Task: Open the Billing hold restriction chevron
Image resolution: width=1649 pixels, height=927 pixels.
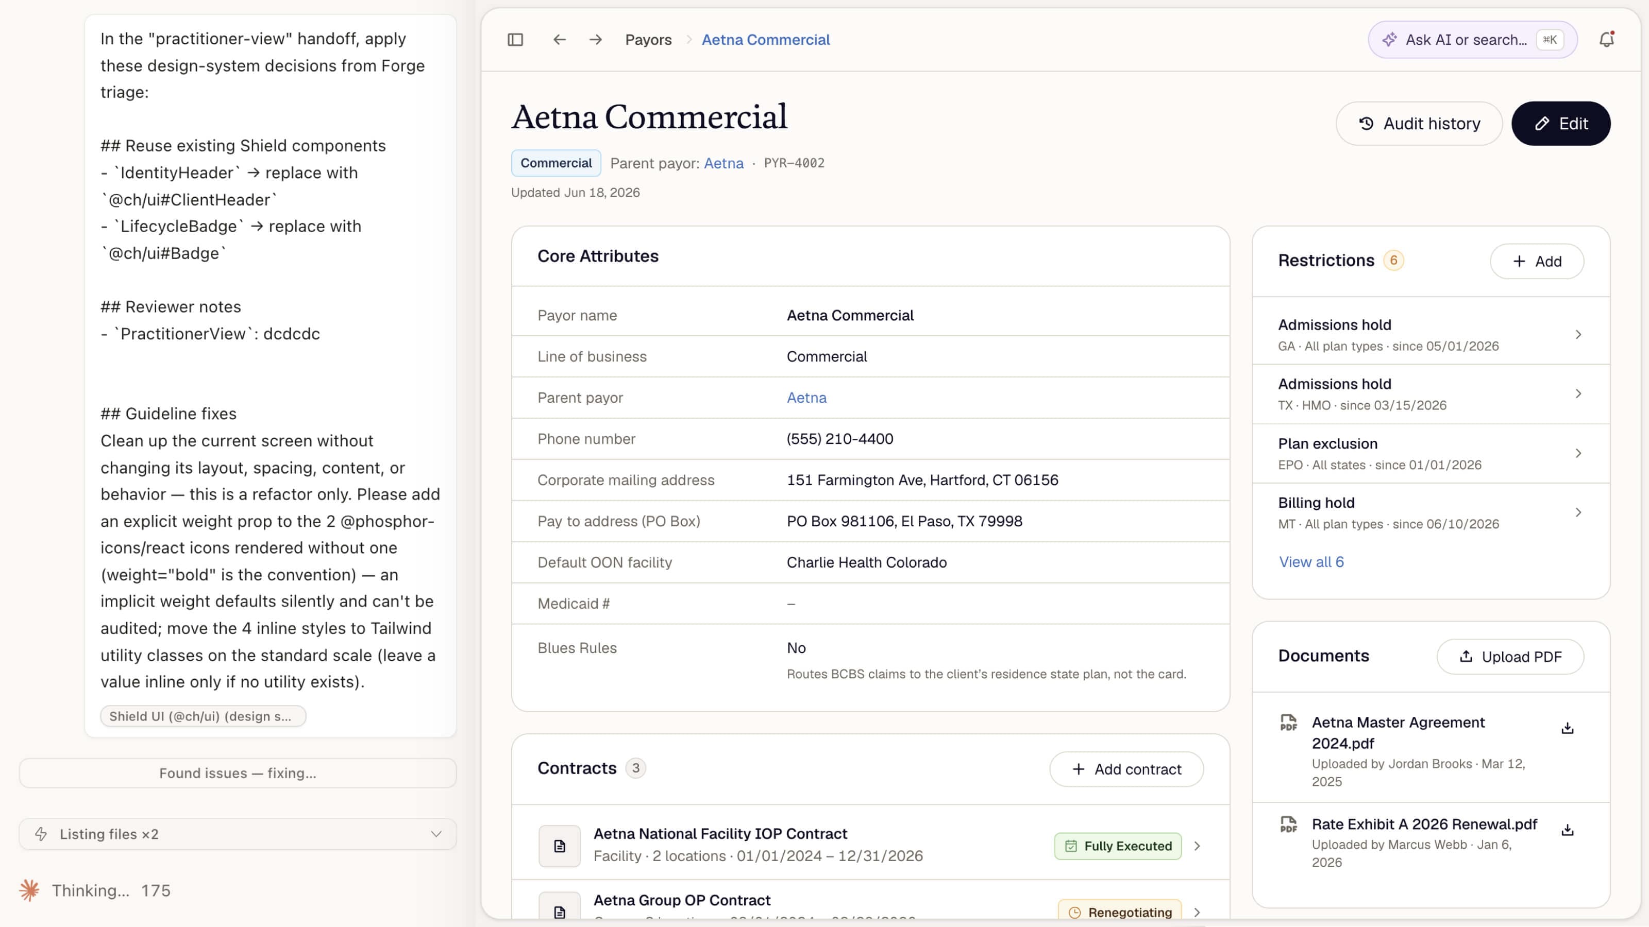Action: (x=1578, y=512)
